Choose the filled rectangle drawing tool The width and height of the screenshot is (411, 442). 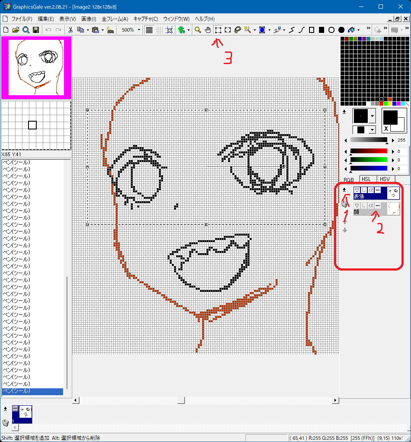pos(322,30)
